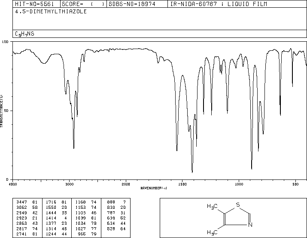Click the compound name 4,5-DIMETHYLTHIAZOLE
This screenshot has height=238, width=307.
pos(51,11)
